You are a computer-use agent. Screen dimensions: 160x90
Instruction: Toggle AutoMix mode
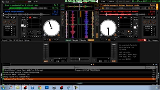click(35, 2)
